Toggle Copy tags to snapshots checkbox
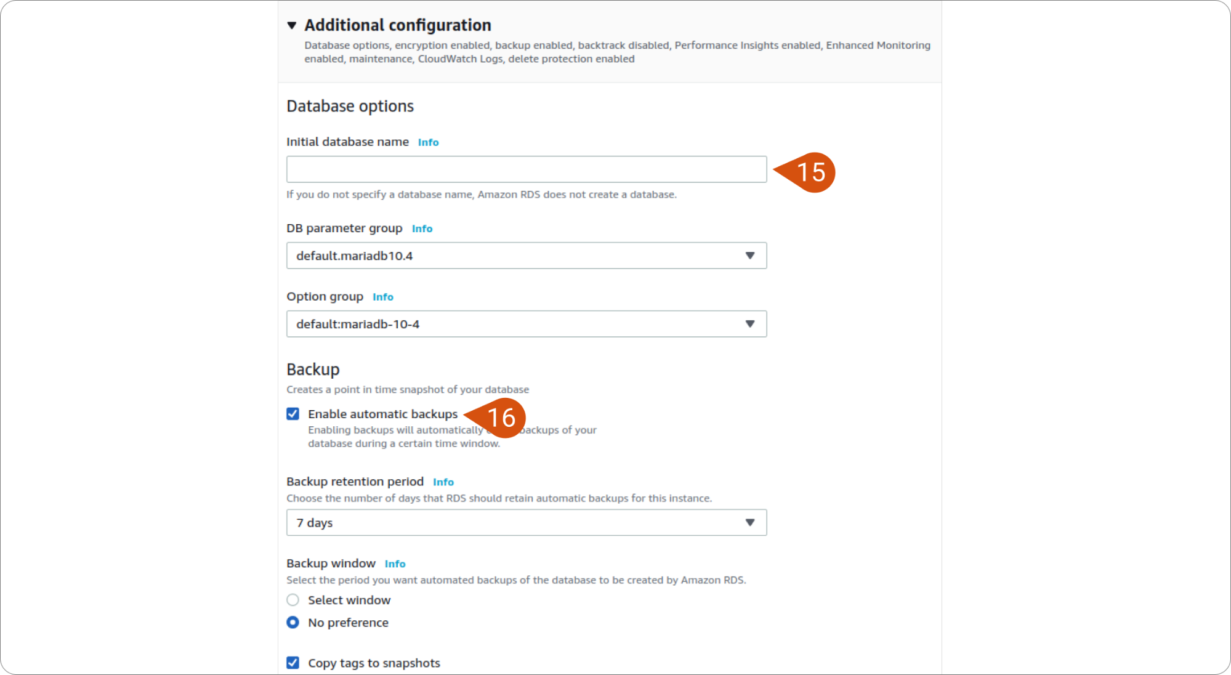 [293, 663]
